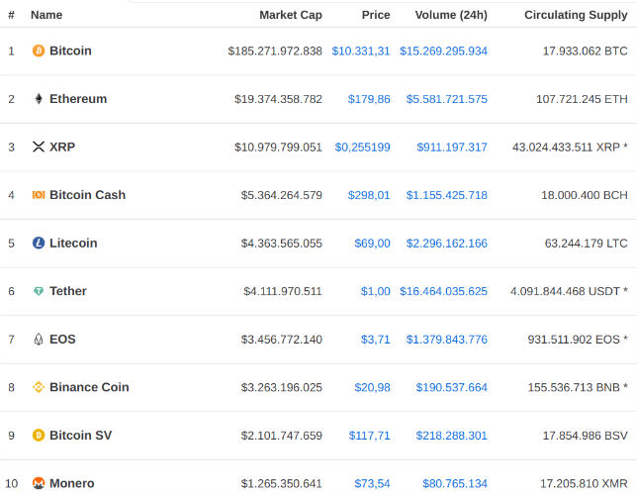Open XRP volume $911.197.317

pyautogui.click(x=452, y=147)
